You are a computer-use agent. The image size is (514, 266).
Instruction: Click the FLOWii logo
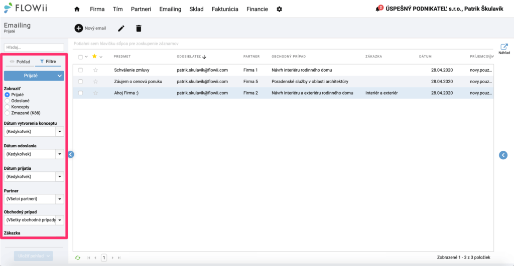[x=26, y=8]
